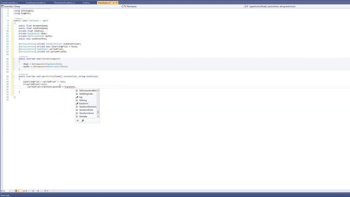Click the red error count indicator
This screenshot has width=350, height=197.
(x=17, y=191)
